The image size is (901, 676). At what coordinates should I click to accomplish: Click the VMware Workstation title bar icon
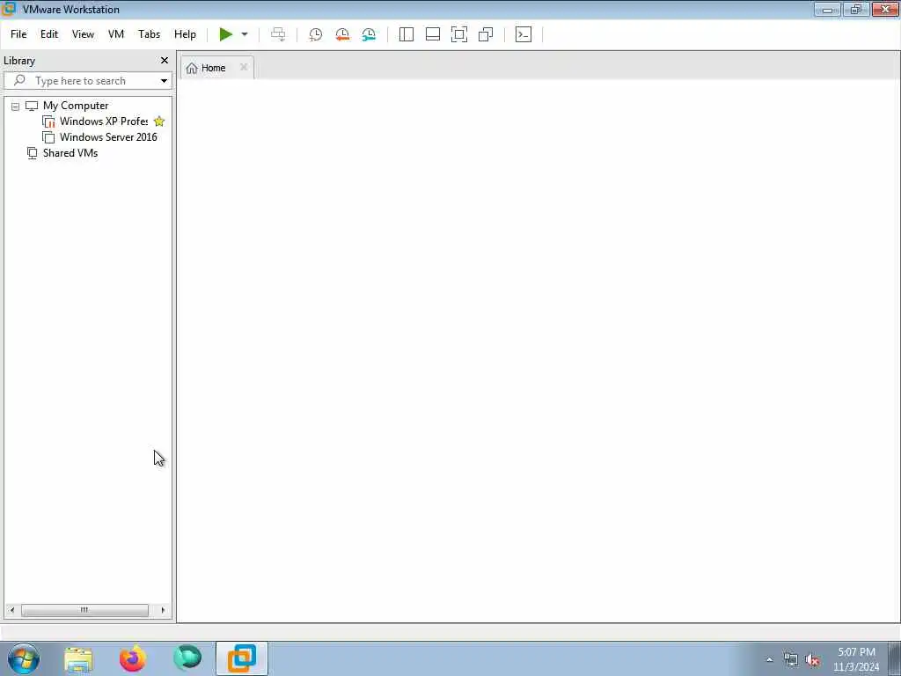9,9
